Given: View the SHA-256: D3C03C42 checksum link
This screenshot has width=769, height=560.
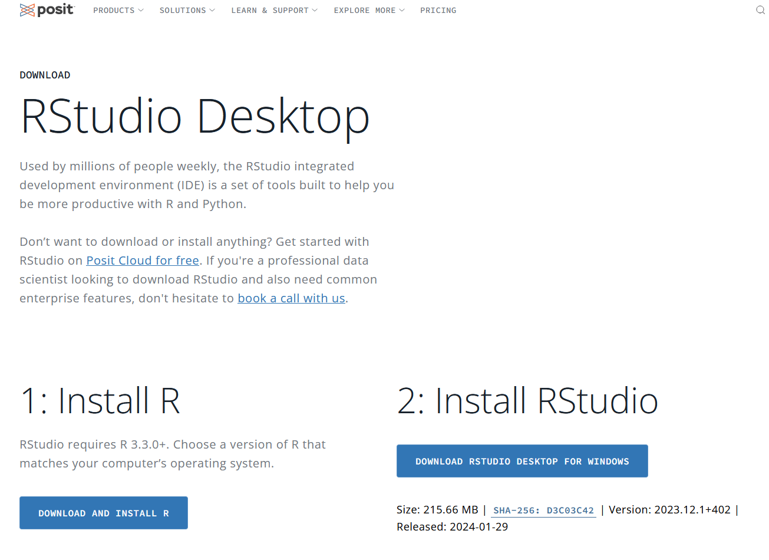Looking at the screenshot, I should (x=543, y=510).
